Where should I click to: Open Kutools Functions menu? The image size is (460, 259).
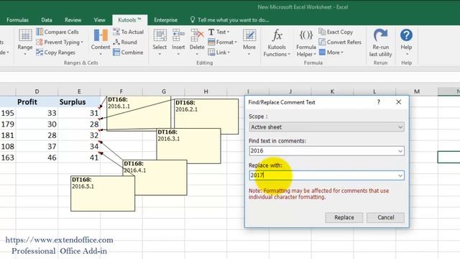pyautogui.click(x=277, y=43)
